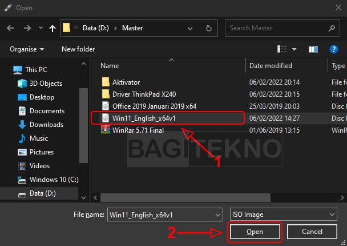Open Windows 10 (C:) drive
Viewport: 347px width, 246px height.
pyautogui.click(x=48, y=180)
